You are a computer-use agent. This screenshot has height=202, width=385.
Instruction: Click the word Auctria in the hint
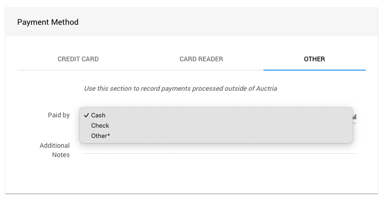point(266,88)
